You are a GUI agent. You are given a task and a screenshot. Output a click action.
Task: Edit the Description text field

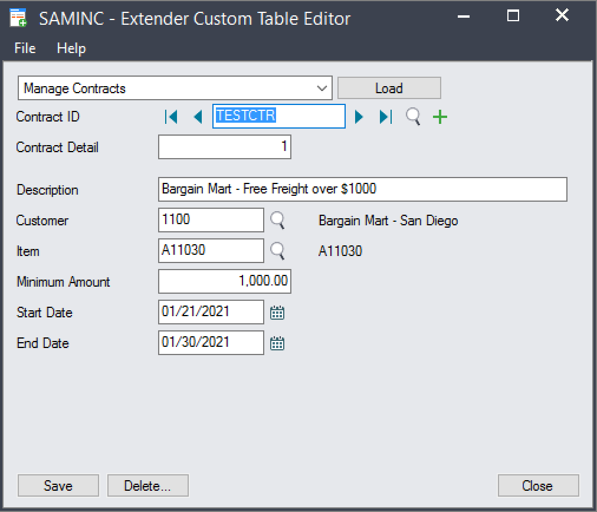362,189
